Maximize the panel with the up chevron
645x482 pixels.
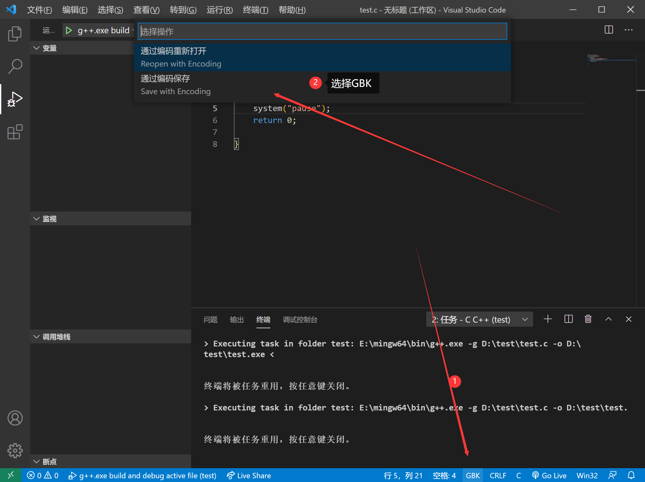[x=608, y=319]
